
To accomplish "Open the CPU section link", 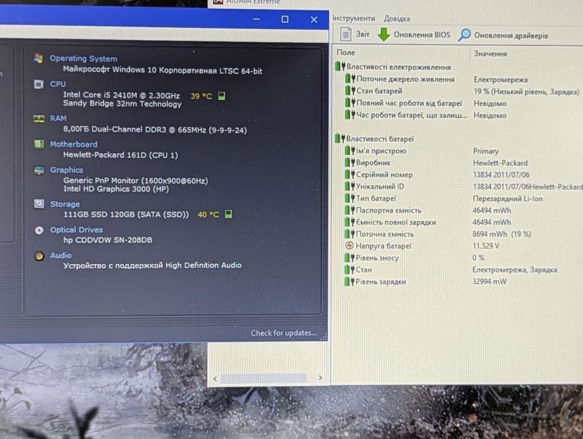I will 58,84.
